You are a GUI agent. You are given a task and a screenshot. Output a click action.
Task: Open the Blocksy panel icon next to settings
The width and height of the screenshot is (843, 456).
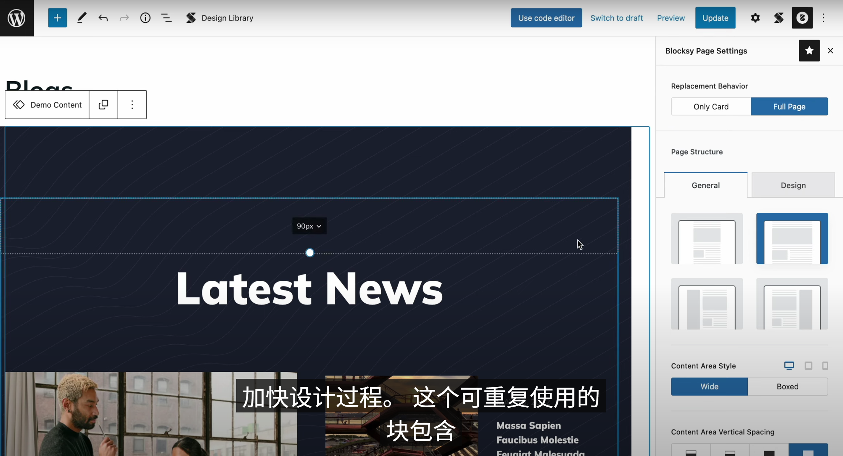click(x=779, y=18)
